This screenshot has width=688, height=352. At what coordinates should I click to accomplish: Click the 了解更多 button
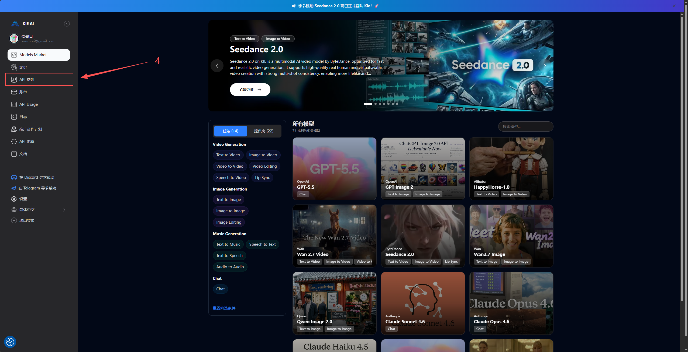250,90
